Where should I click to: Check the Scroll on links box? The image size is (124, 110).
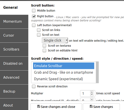[39, 30]
